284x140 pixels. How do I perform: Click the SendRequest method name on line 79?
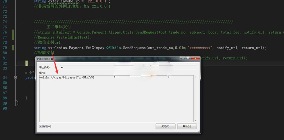[134, 48]
